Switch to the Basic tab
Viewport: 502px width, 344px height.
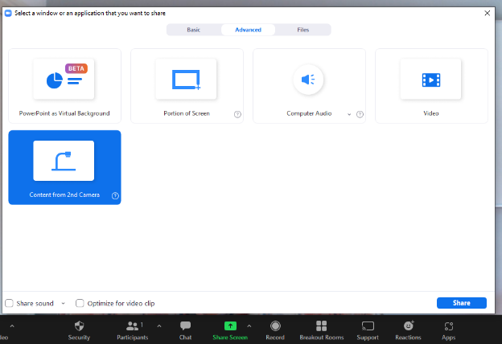click(x=193, y=30)
